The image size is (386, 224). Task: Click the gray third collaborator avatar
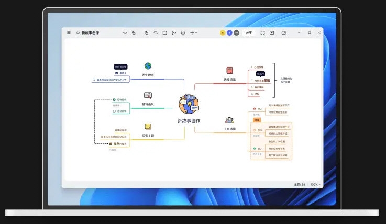pyautogui.click(x=236, y=32)
